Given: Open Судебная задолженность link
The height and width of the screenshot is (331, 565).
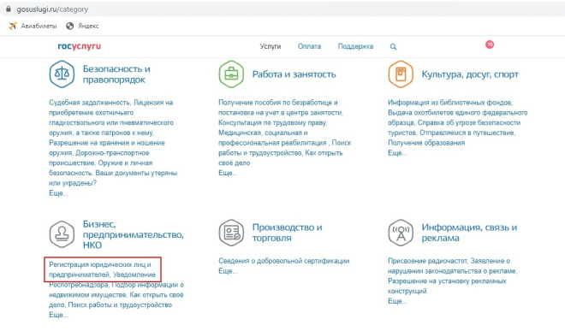Looking at the screenshot, I should (x=89, y=103).
